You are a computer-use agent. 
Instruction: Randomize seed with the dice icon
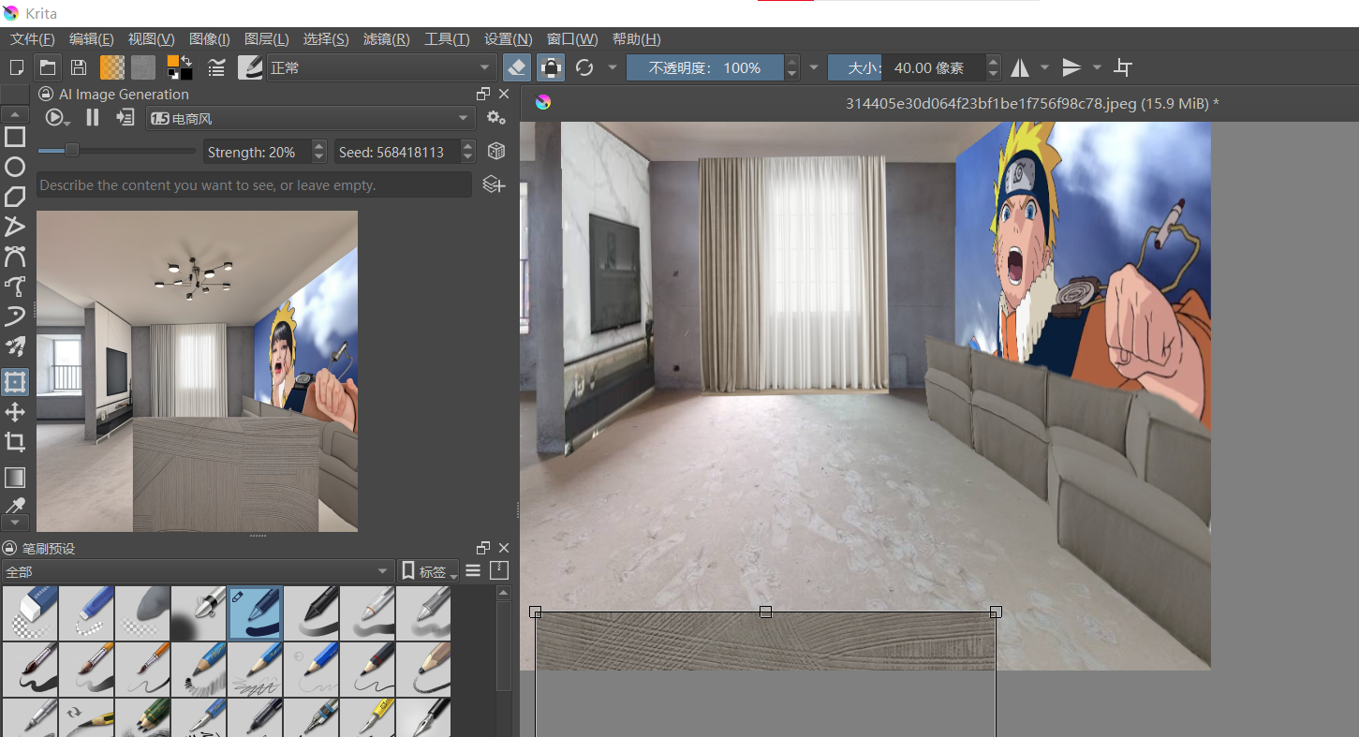[x=496, y=152]
